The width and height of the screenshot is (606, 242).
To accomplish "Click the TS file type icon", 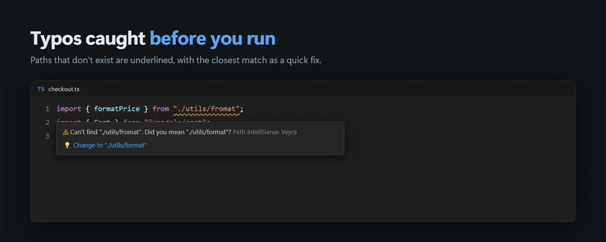I will pos(41,89).
